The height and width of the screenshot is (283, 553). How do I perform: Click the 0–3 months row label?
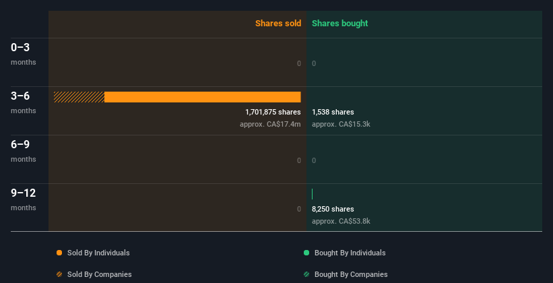tap(24, 54)
